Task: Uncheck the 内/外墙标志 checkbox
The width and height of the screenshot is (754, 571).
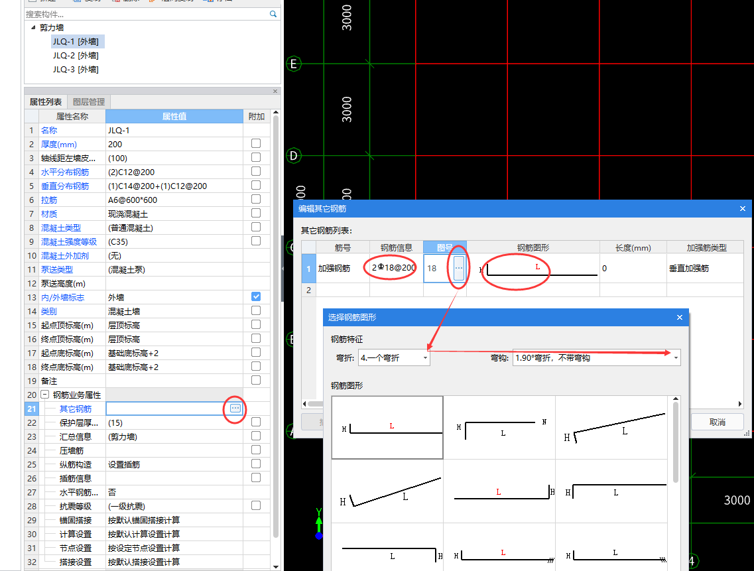Action: pyautogui.click(x=256, y=297)
